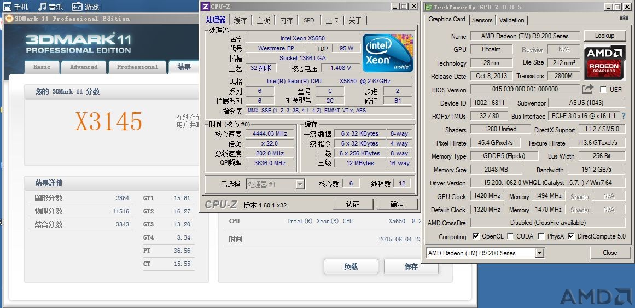This screenshot has height=308, width=635.
Task: Click the PT result 36.56
Action: tap(182, 251)
